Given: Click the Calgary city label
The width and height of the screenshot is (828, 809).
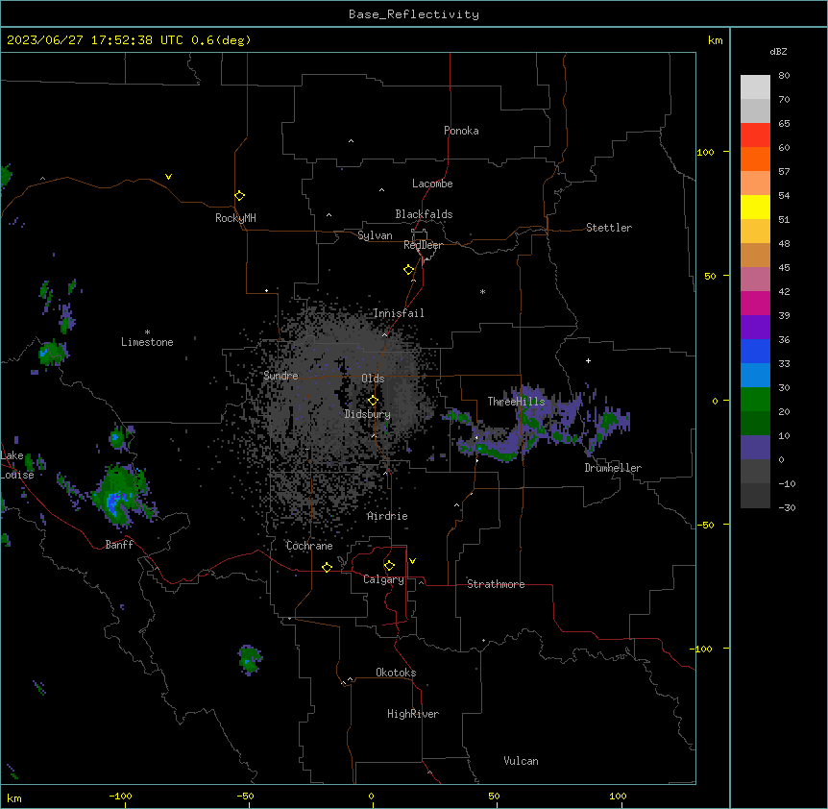Looking at the screenshot, I should tap(383, 579).
